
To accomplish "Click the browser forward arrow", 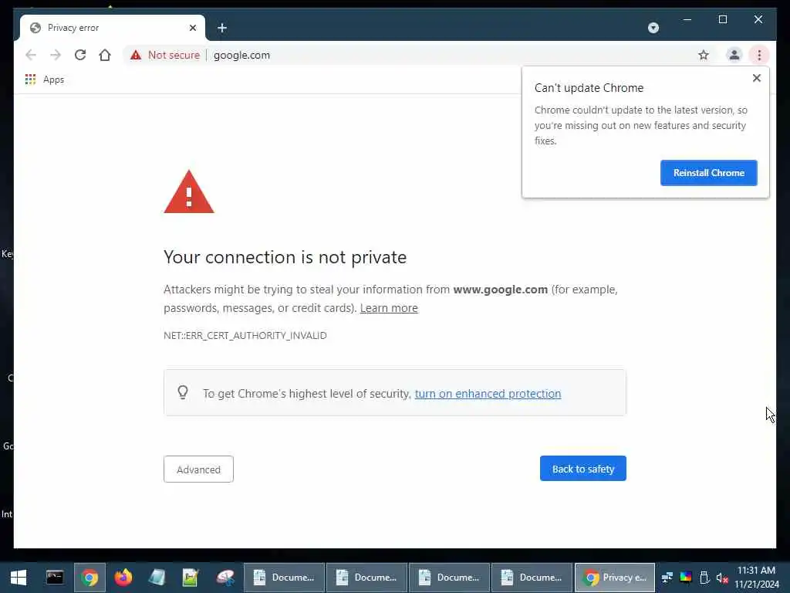I will (x=56, y=55).
